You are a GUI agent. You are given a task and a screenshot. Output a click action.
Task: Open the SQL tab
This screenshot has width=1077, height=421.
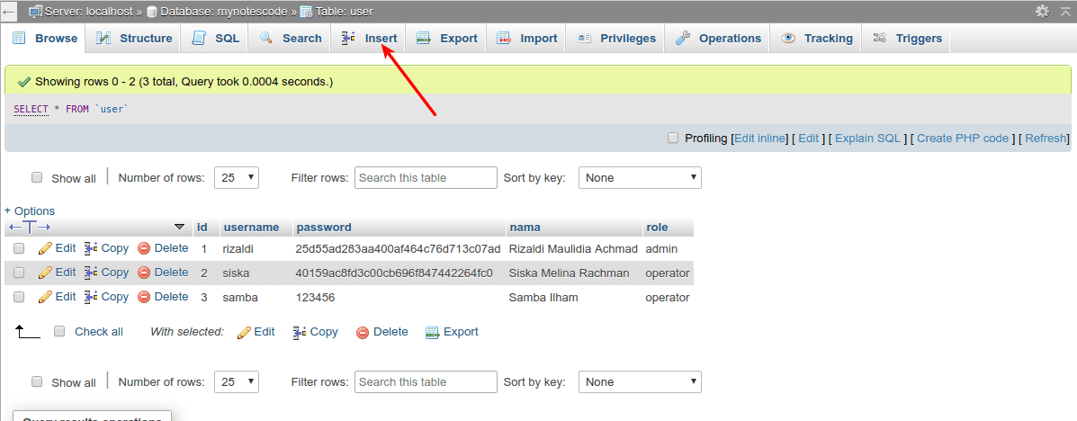[x=216, y=39]
